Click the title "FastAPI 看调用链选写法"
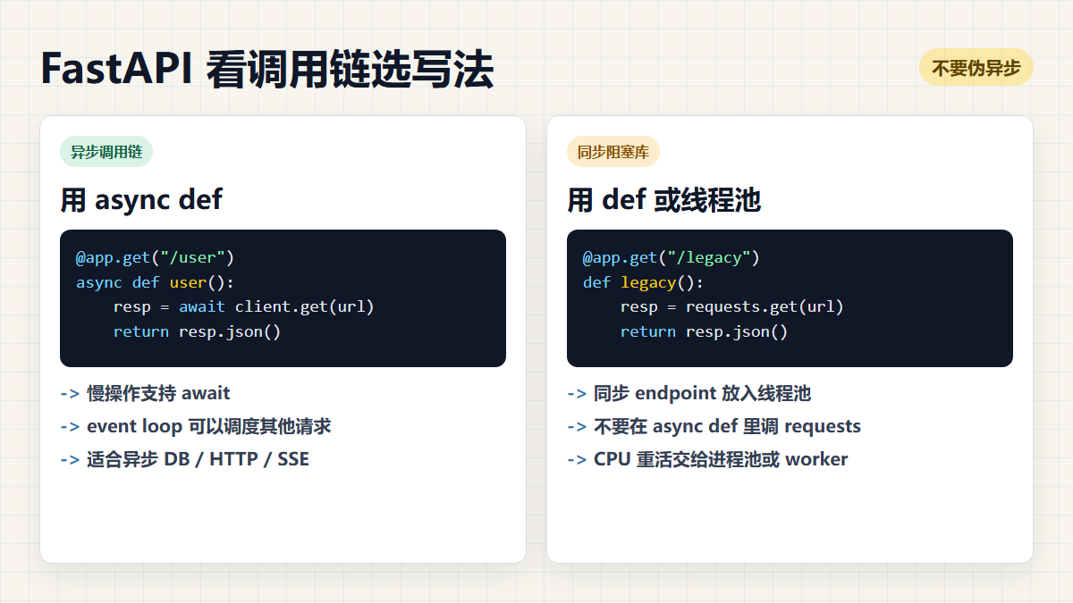This screenshot has height=603, width=1073. click(267, 70)
